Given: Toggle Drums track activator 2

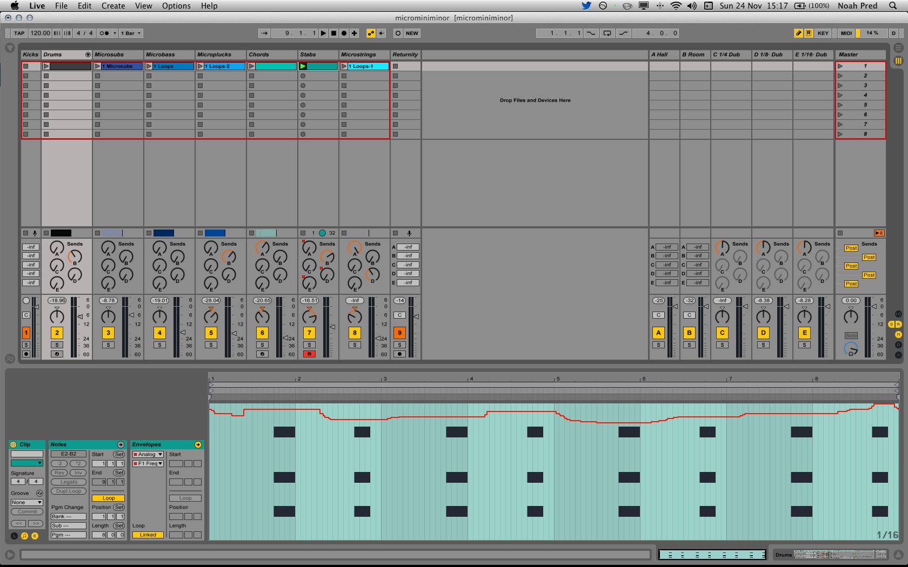Looking at the screenshot, I should [57, 333].
